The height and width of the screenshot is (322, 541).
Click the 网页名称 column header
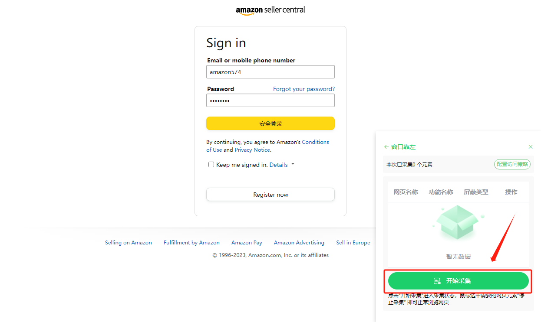[406, 192]
